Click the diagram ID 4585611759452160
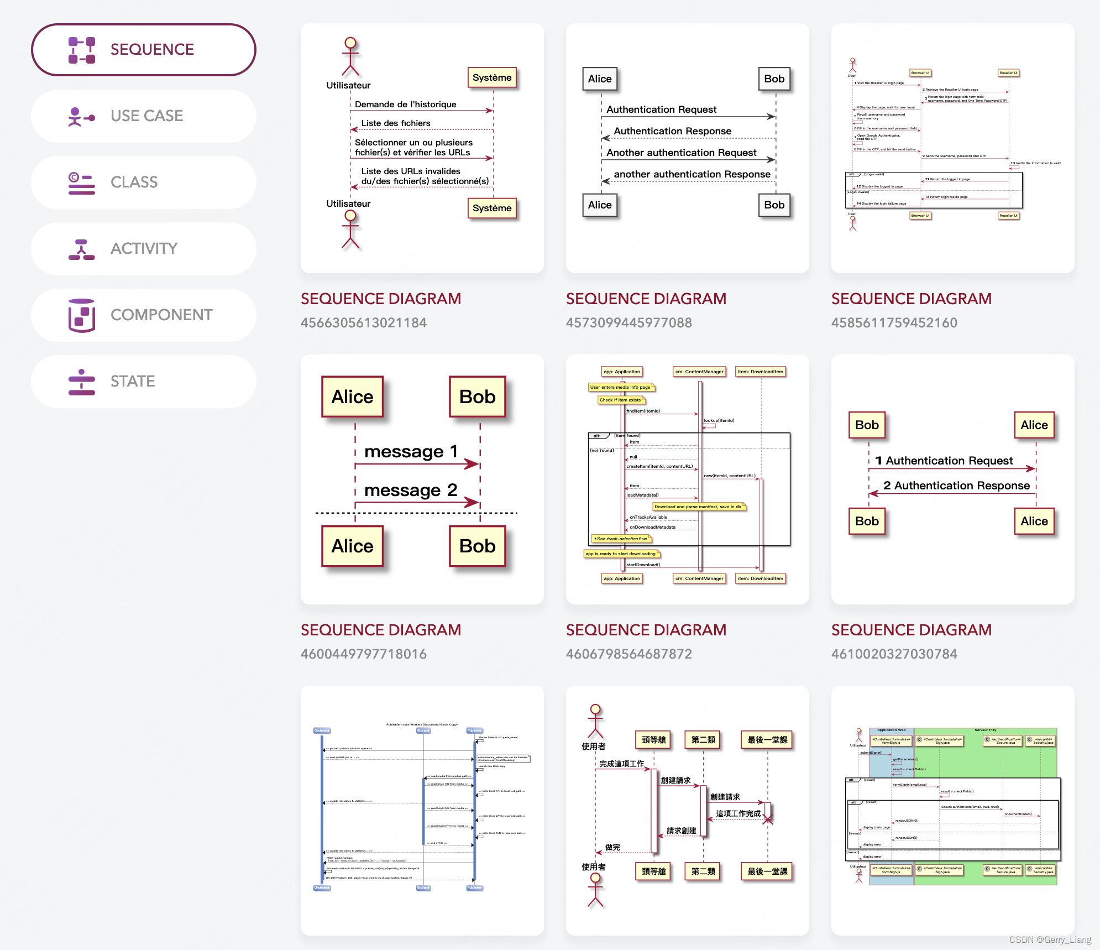Viewport: 1100px width, 950px height. coord(894,322)
